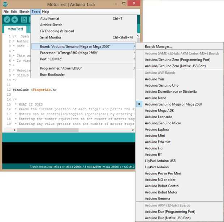Click the Upload arrow toolbar icon
Viewport: 224px width, 222px height.
click(x=14, y=20)
